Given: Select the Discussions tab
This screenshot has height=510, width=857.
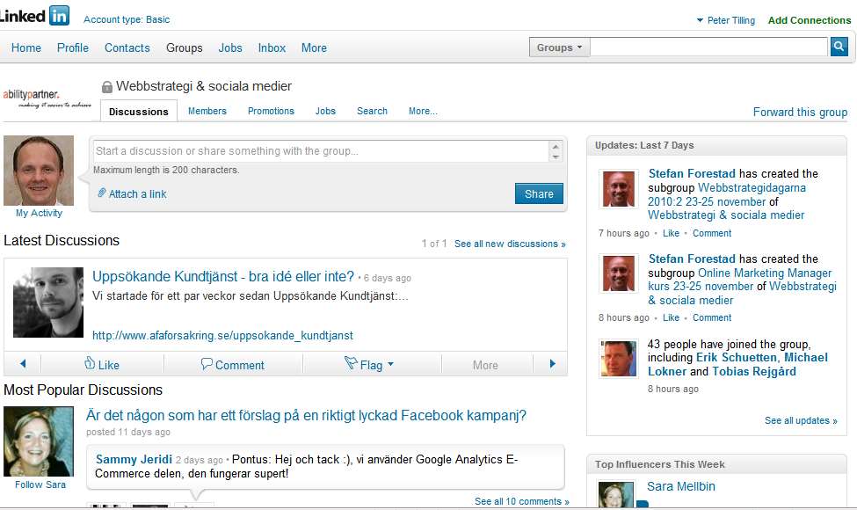Looking at the screenshot, I should click(x=139, y=111).
